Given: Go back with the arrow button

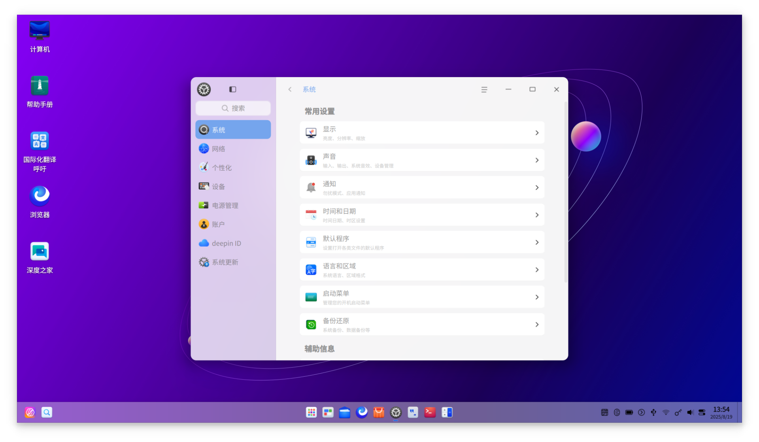Looking at the screenshot, I should (x=290, y=90).
